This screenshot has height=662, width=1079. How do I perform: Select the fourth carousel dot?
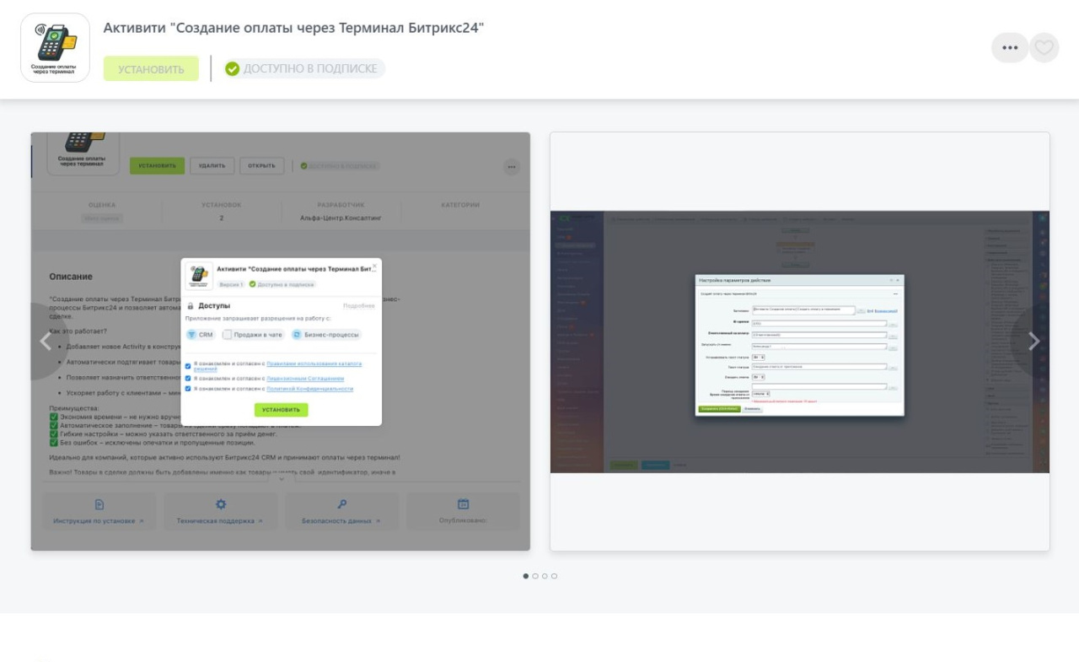click(x=554, y=576)
